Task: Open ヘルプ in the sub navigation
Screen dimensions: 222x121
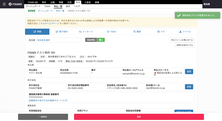Action: pos(77,6)
